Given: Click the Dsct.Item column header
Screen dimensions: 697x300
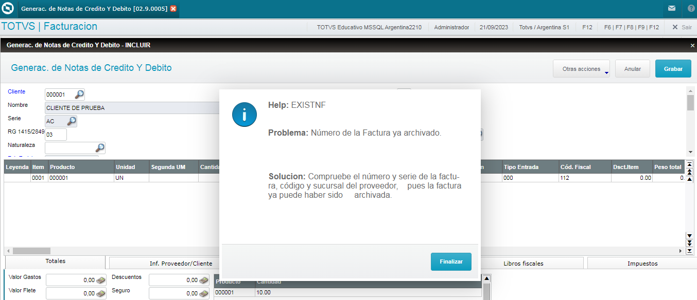Looking at the screenshot, I should click(x=632, y=167).
